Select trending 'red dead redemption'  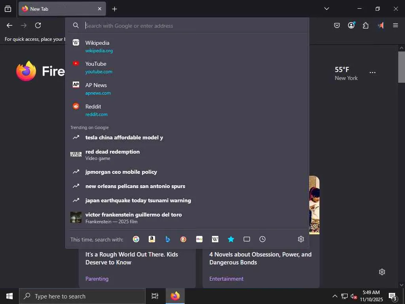coord(187,155)
